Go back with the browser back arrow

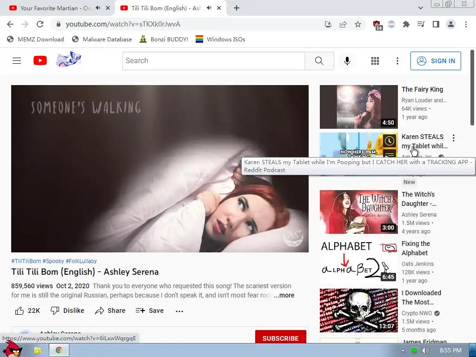[10, 24]
